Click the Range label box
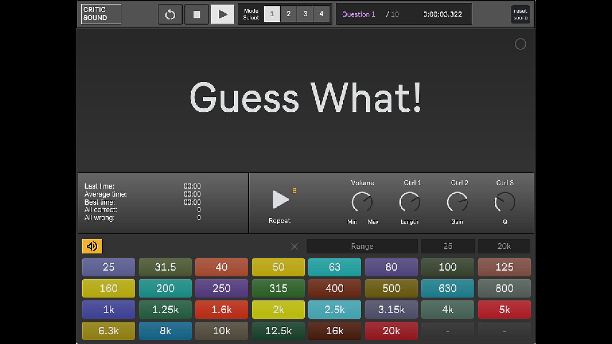Screen dimensions: 612x344 point(362,246)
